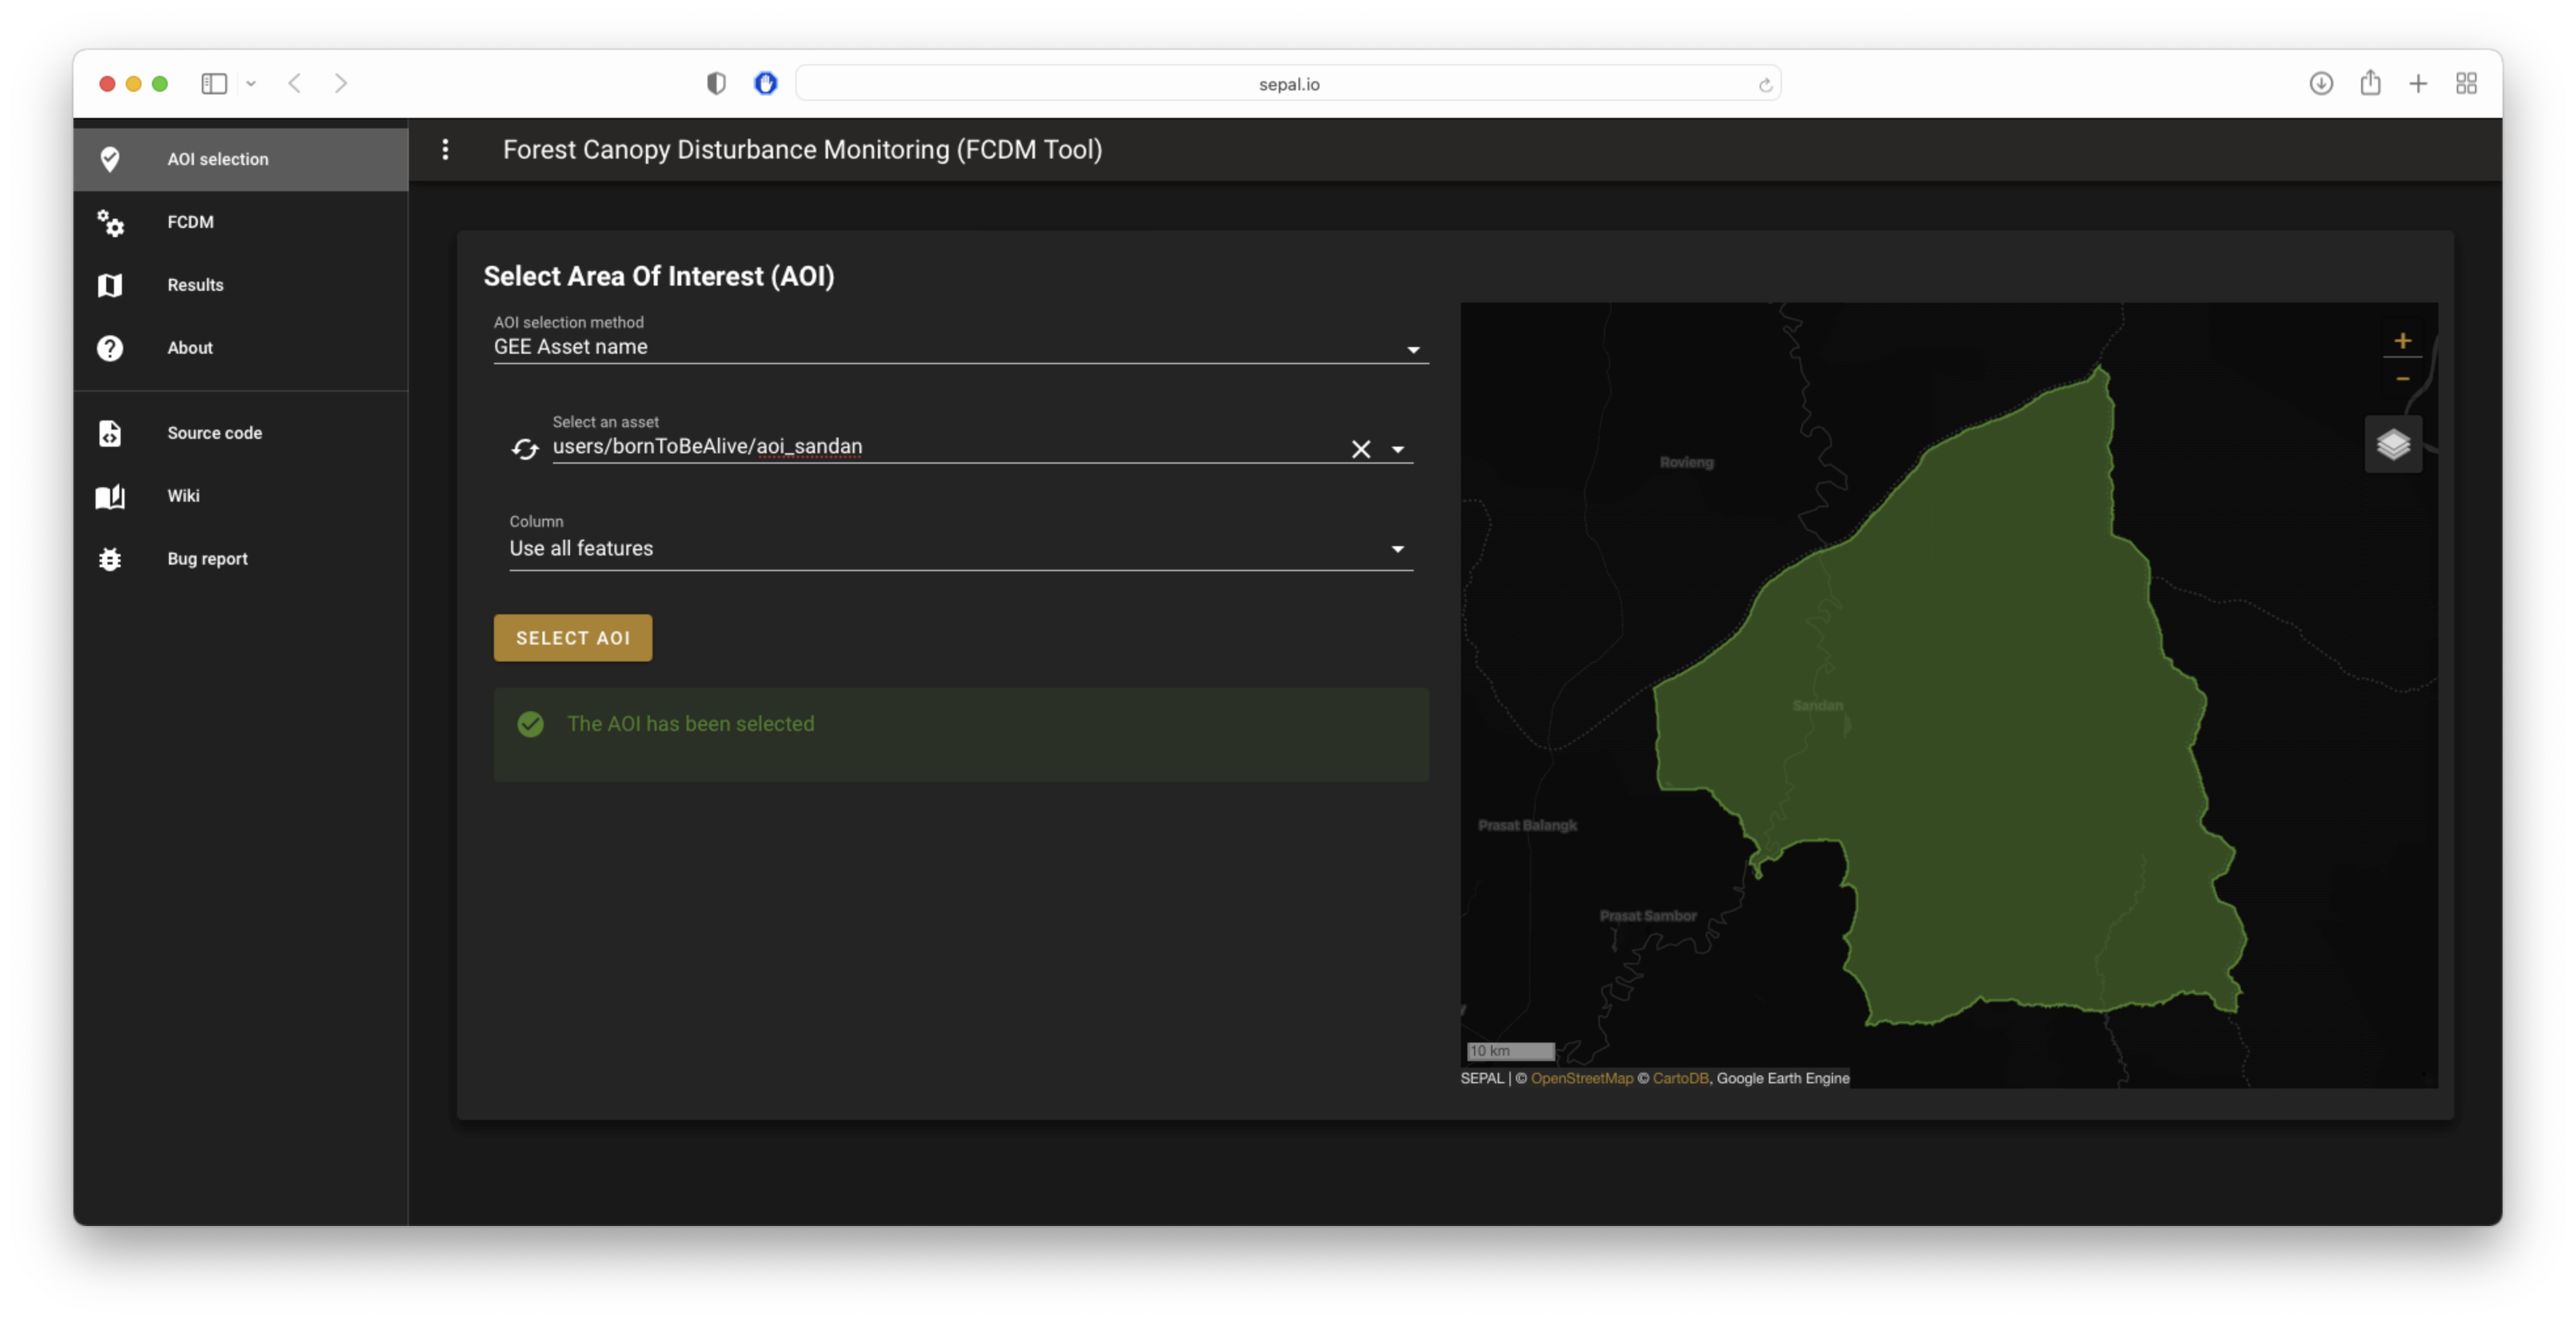The height and width of the screenshot is (1323, 2576).
Task: Zoom out on the map
Action: (2402, 379)
